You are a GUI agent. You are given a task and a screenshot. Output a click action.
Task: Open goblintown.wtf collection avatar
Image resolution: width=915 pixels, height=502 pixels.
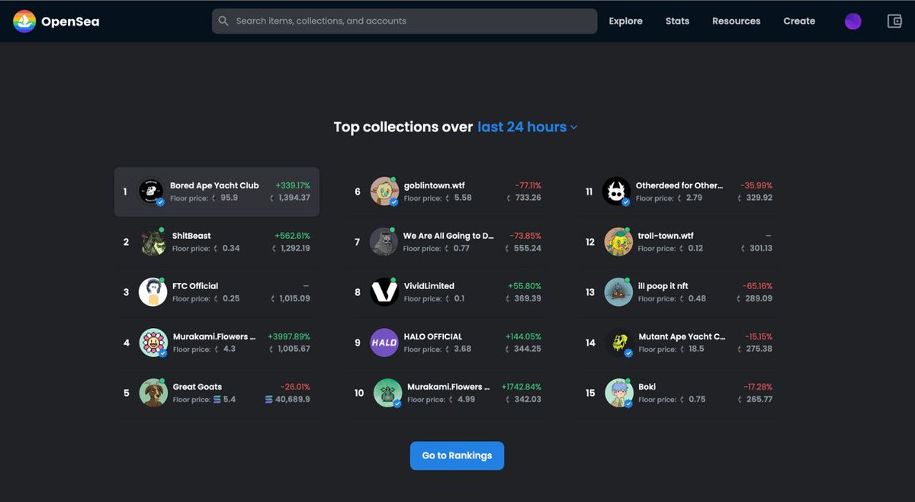coord(384,191)
